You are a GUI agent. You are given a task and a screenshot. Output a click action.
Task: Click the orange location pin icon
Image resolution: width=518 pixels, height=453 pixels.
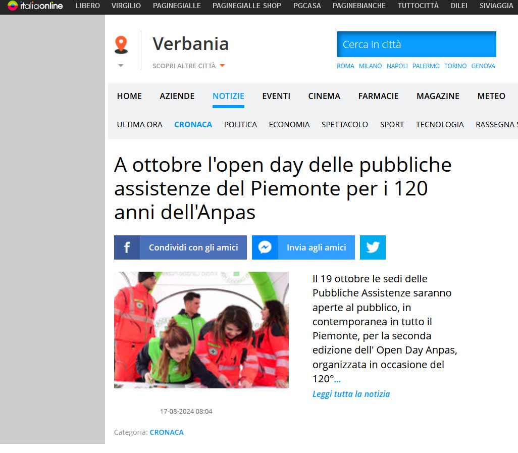(x=121, y=44)
